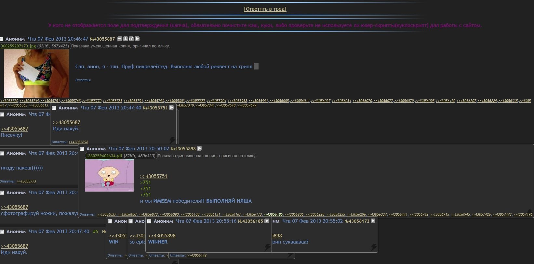This screenshot has height=264, width=534.
Task: Open the 1360259402634.gif file link
Action: point(104,156)
